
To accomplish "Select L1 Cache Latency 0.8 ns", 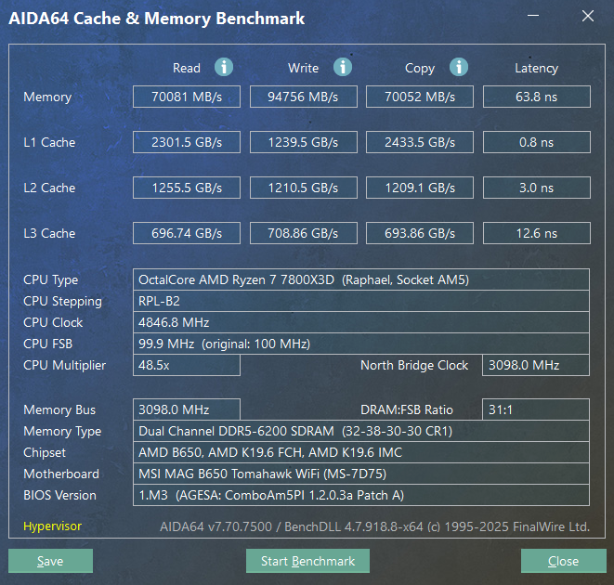I will pyautogui.click(x=537, y=142).
